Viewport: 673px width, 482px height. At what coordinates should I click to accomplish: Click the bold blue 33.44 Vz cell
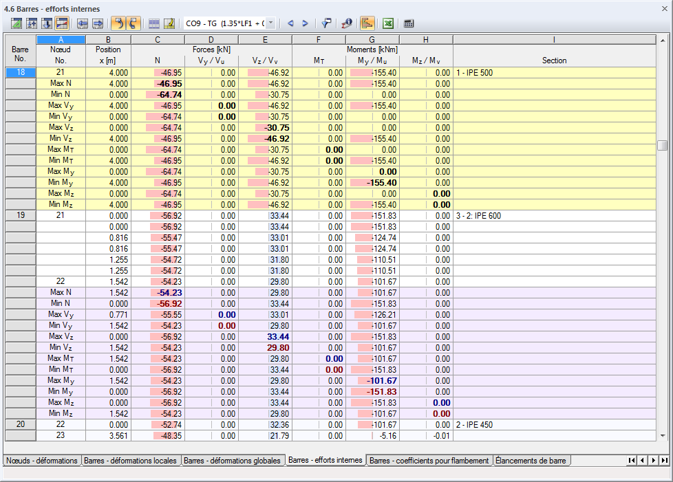coord(265,337)
